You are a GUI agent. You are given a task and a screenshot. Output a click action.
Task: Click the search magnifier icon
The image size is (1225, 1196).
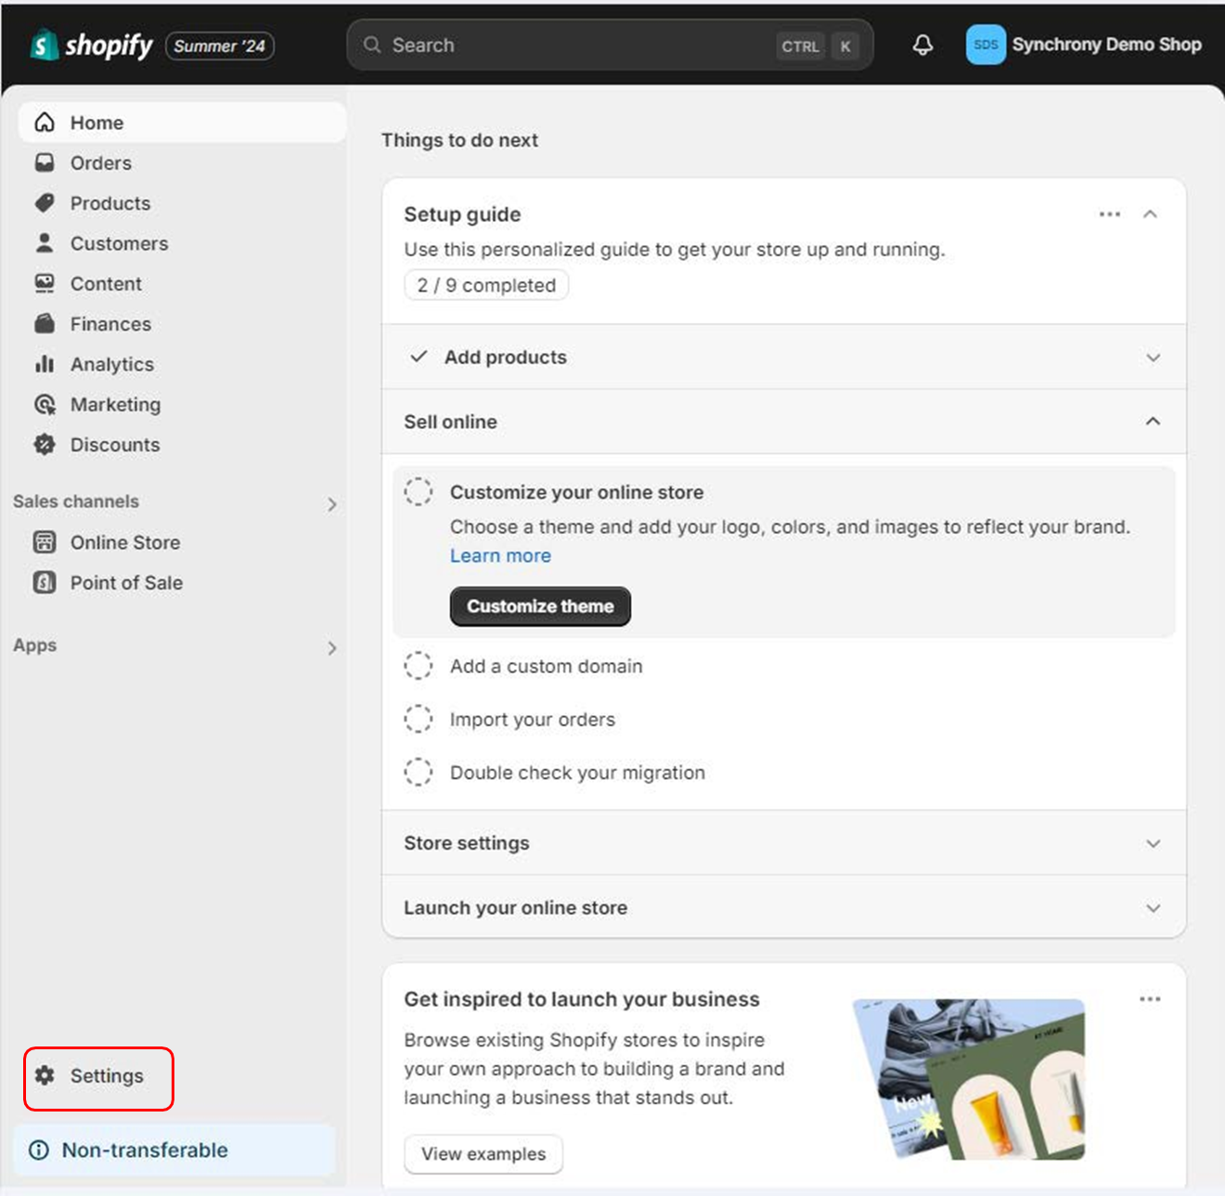[372, 45]
